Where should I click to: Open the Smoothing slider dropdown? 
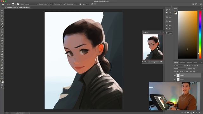pyautogui.click(x=78, y=4)
